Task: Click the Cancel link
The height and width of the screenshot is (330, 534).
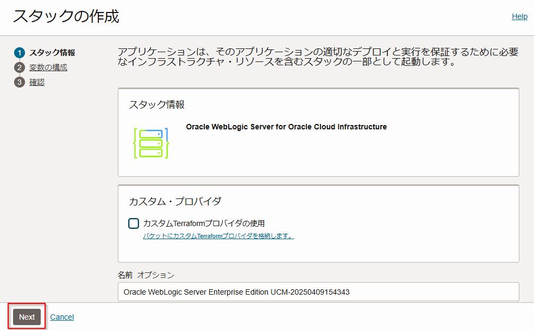Action: tap(62, 317)
